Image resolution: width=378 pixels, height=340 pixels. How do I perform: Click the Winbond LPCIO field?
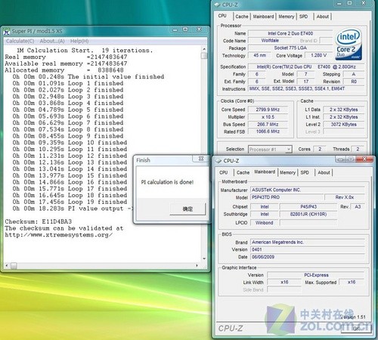tap(264, 223)
